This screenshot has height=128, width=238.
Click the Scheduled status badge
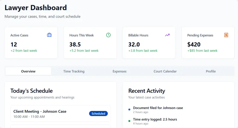click(98, 114)
